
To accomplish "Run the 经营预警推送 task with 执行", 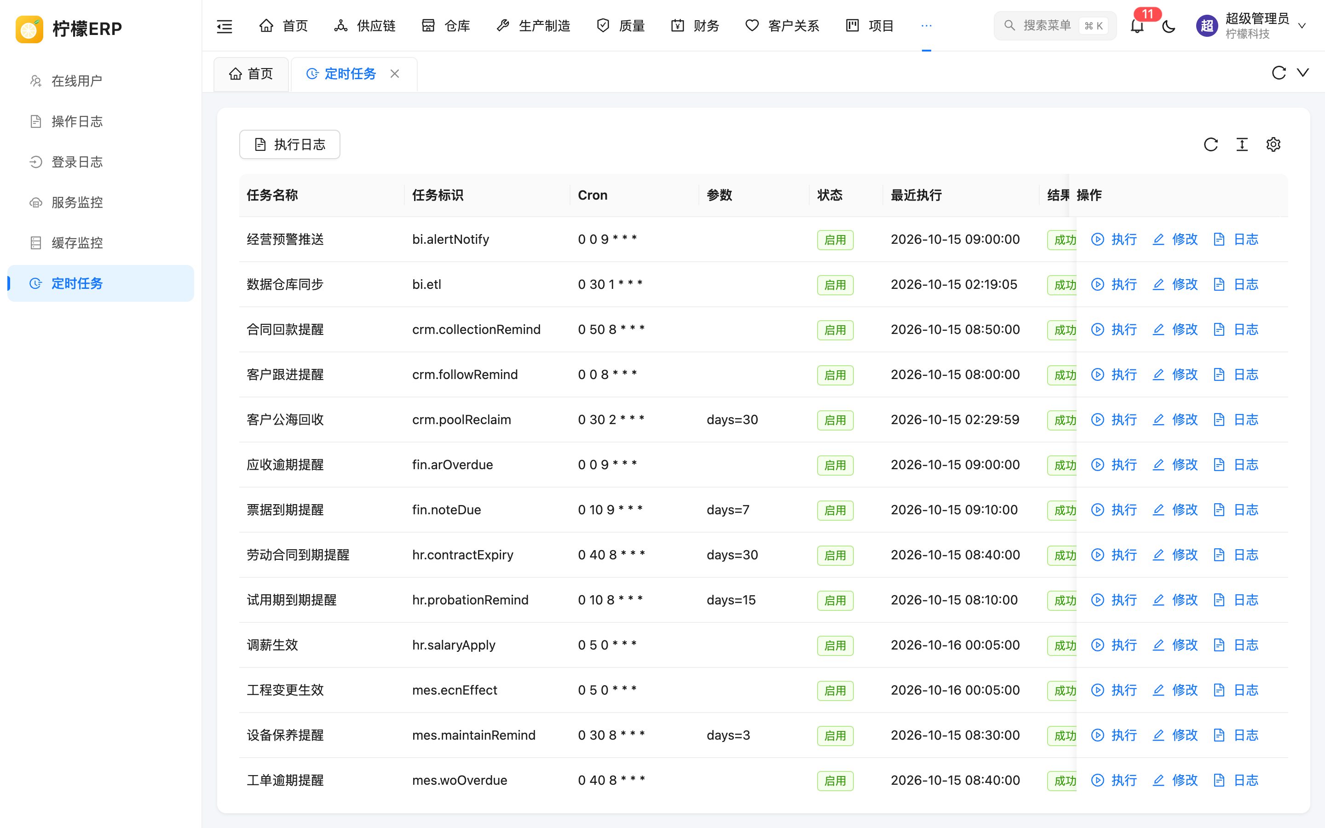I will tap(1114, 239).
